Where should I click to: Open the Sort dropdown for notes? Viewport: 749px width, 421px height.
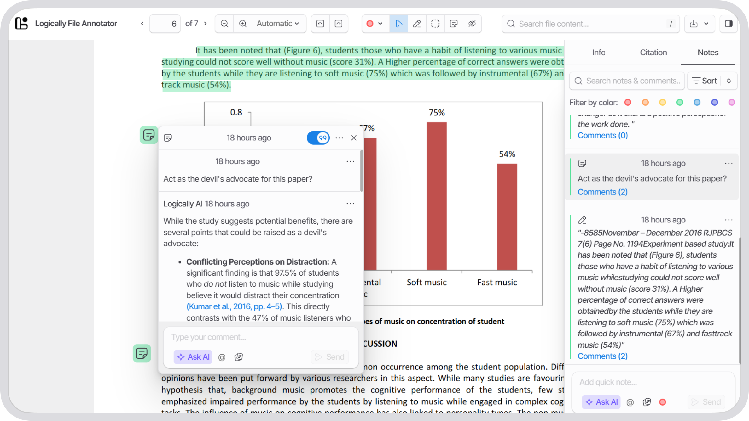712,81
